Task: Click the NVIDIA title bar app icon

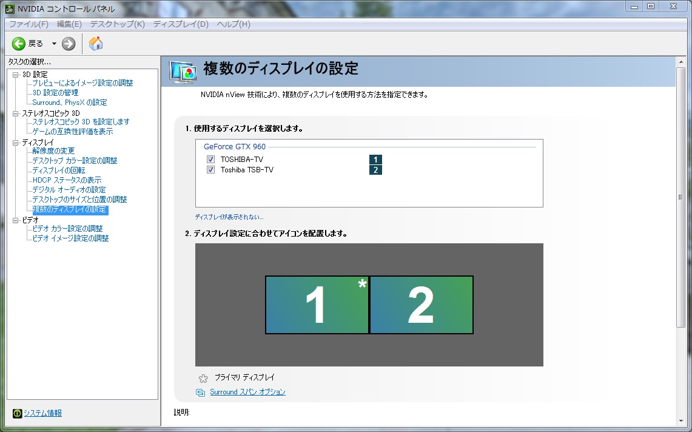Action: [9, 8]
